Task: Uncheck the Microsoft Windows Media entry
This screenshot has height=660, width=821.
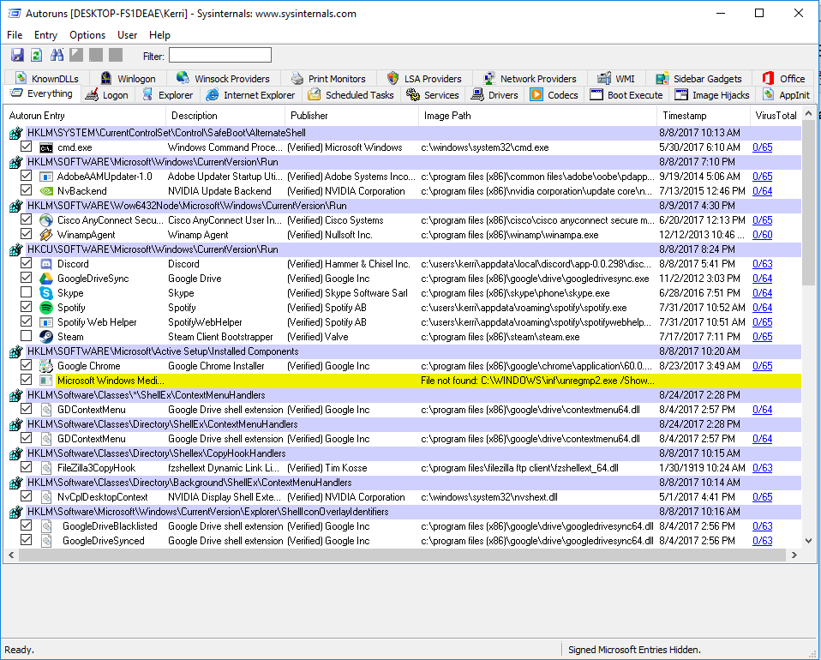Action: pos(27,381)
